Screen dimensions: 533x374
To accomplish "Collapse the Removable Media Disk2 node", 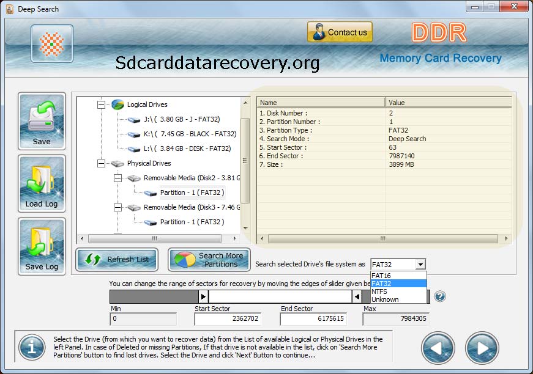I will click(x=117, y=178).
